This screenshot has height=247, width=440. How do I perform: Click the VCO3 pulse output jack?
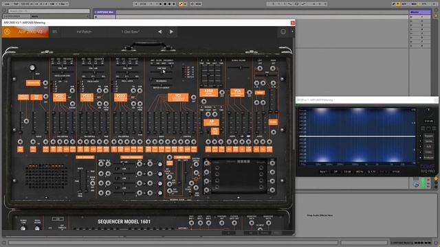(x=140, y=104)
